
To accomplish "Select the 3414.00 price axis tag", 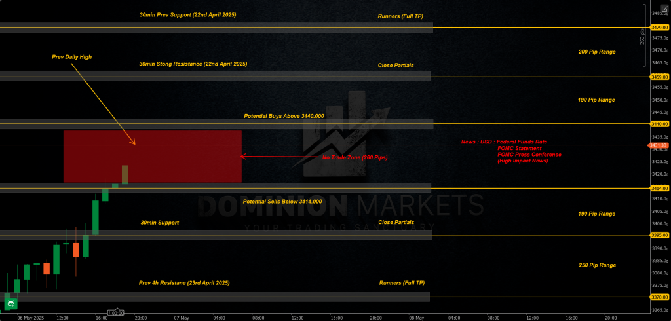I will pyautogui.click(x=659, y=188).
